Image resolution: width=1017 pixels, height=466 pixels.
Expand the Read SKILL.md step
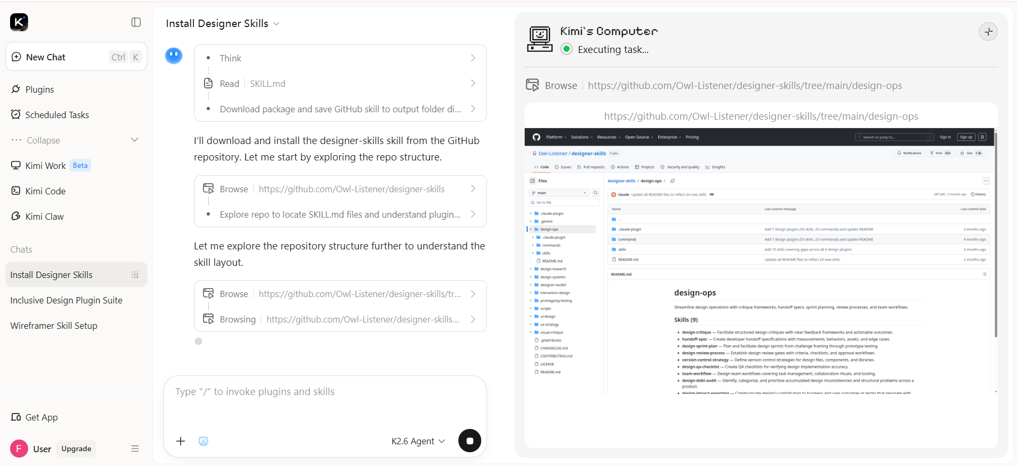[340, 84]
